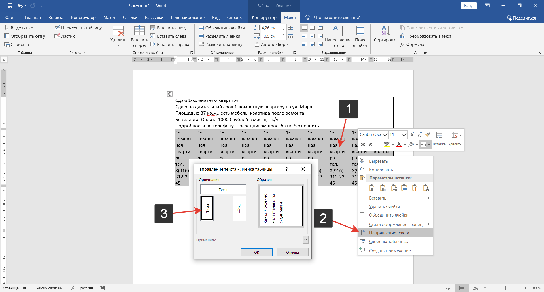Choose Вырезать in context menu
The width and height of the screenshot is (544, 292).
(x=396, y=161)
